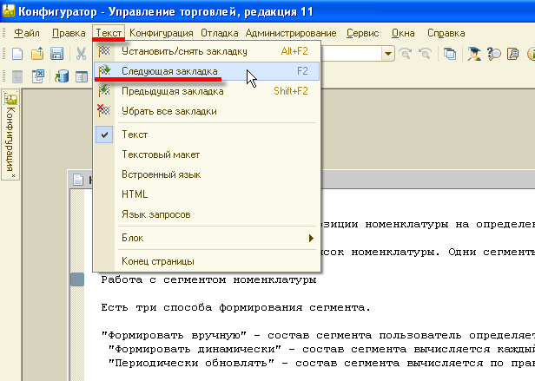Viewport: 535px width, 381px height.
Task: Click the line starting "Формировать вручную"
Action: coord(318,335)
